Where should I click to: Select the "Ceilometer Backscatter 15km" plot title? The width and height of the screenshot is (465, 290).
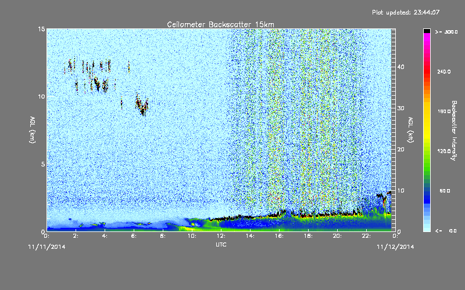click(220, 24)
